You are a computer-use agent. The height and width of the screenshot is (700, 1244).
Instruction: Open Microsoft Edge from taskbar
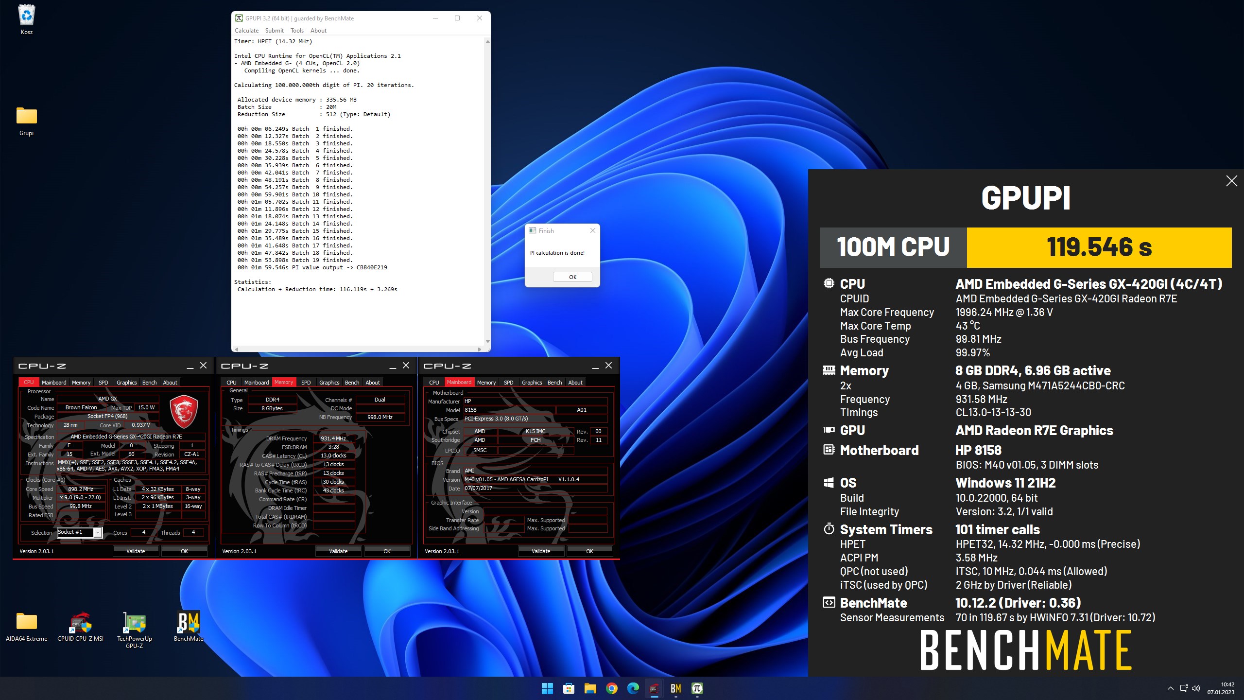(x=633, y=688)
